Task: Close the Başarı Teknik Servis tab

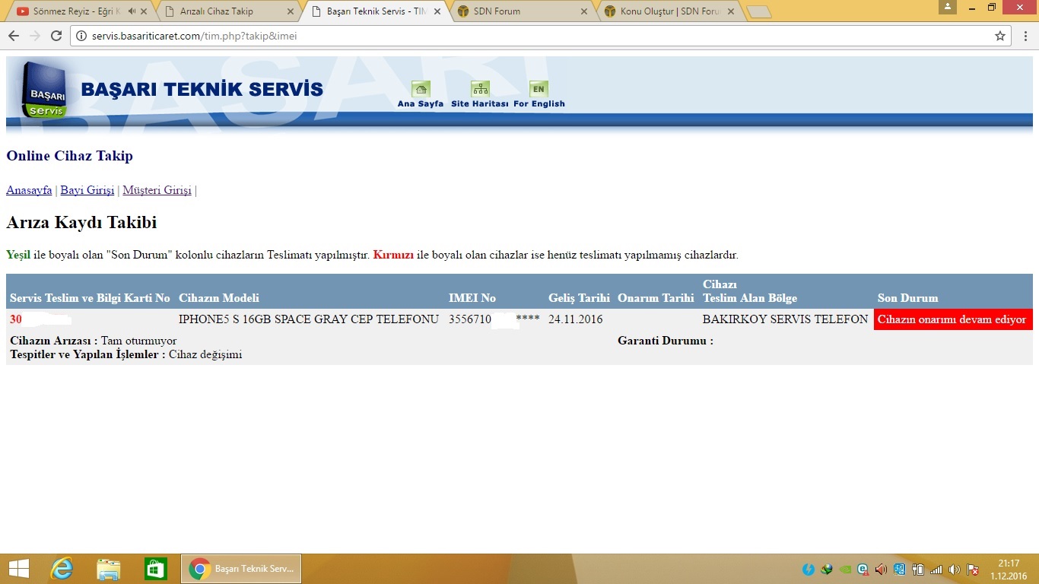Action: (437, 11)
